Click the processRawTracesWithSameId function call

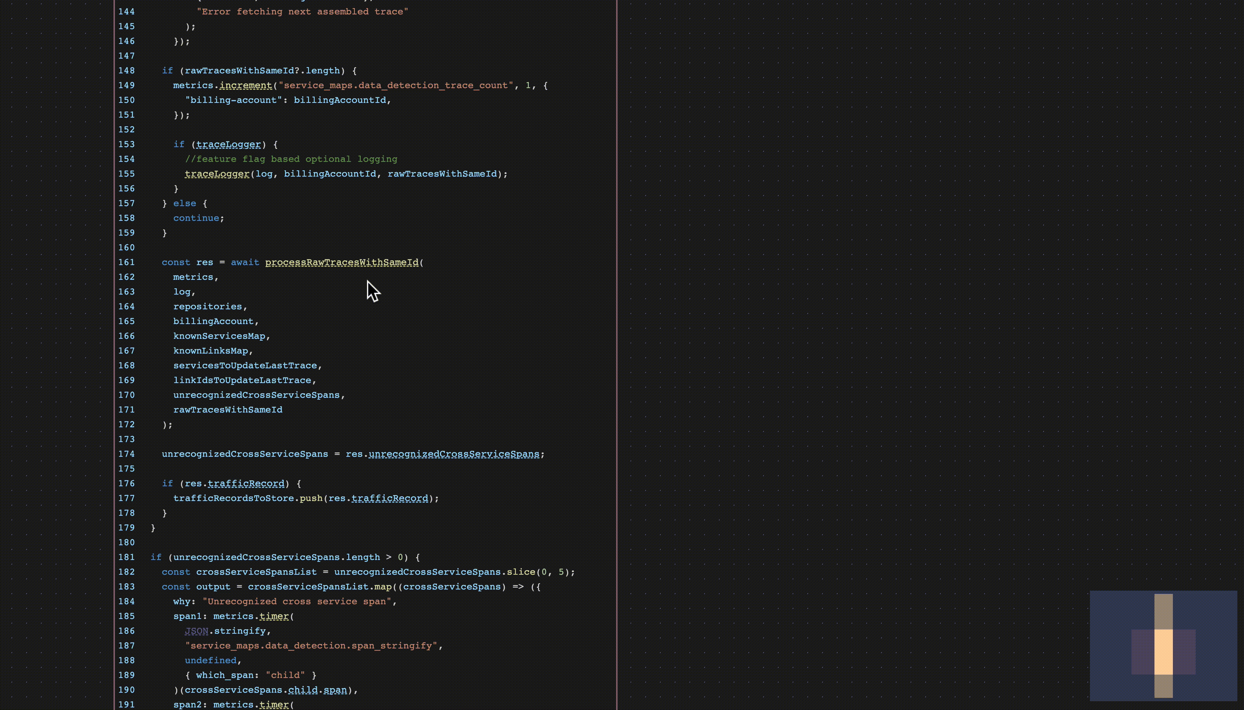click(x=342, y=262)
